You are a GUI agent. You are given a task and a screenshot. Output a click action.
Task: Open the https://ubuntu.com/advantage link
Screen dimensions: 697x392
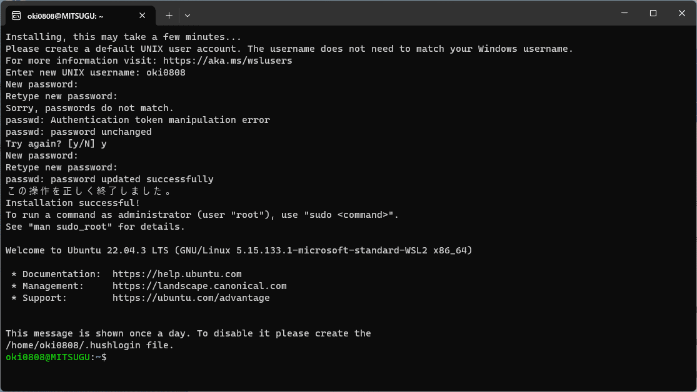[191, 298]
